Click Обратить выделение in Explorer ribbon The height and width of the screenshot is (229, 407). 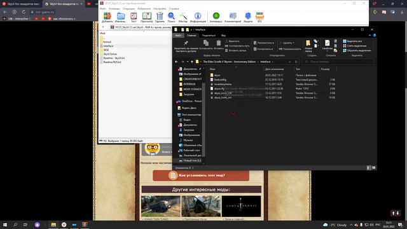(x=357, y=51)
